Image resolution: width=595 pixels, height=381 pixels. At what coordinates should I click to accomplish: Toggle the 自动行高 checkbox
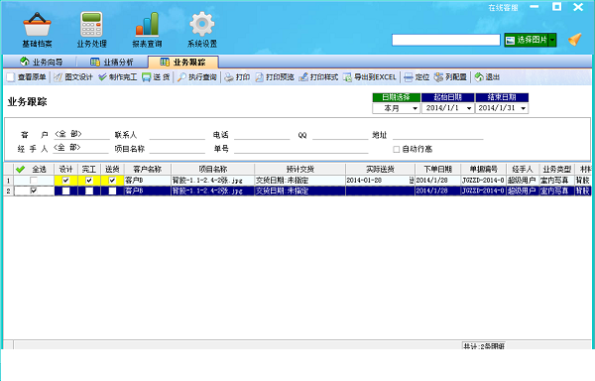point(396,149)
